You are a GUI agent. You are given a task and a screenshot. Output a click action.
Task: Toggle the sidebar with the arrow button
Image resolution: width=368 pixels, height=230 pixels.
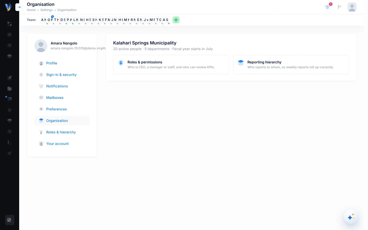tap(19, 7)
